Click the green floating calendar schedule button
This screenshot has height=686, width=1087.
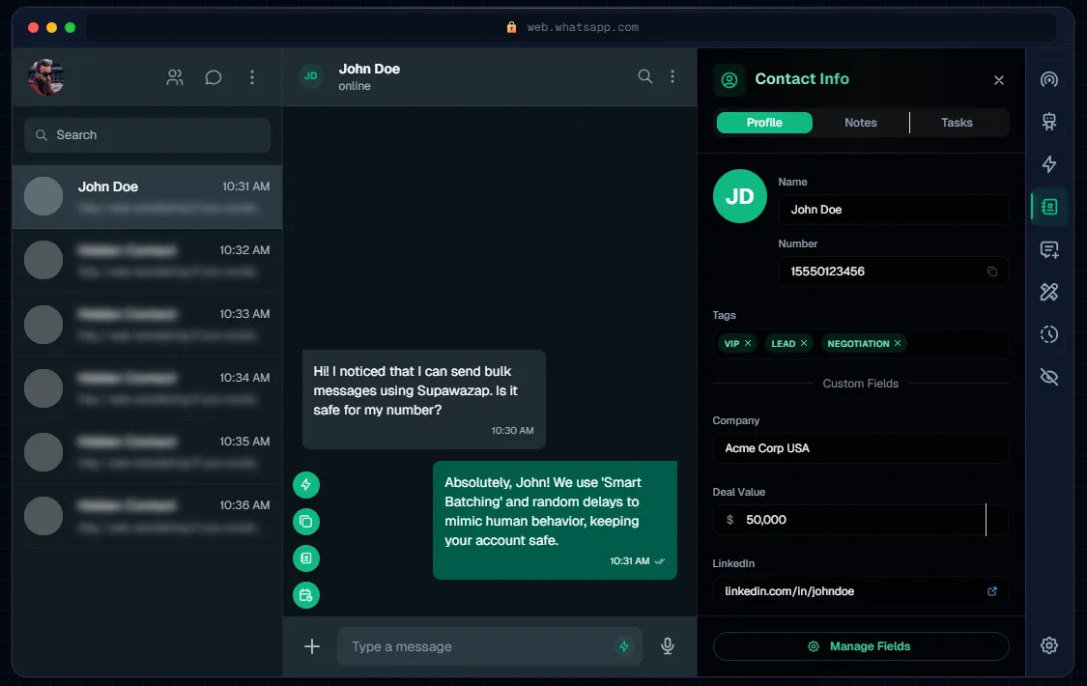pyautogui.click(x=306, y=595)
